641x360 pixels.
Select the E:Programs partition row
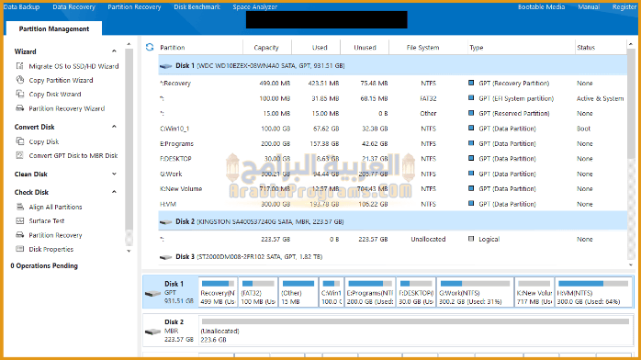pos(392,143)
